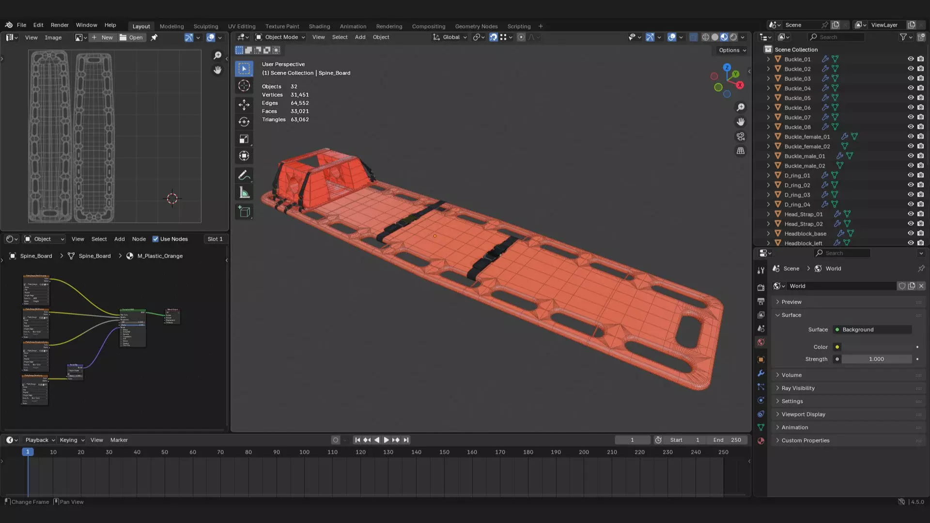Click the world Color swatch
Image resolution: width=930 pixels, height=523 pixels.
[x=877, y=347]
